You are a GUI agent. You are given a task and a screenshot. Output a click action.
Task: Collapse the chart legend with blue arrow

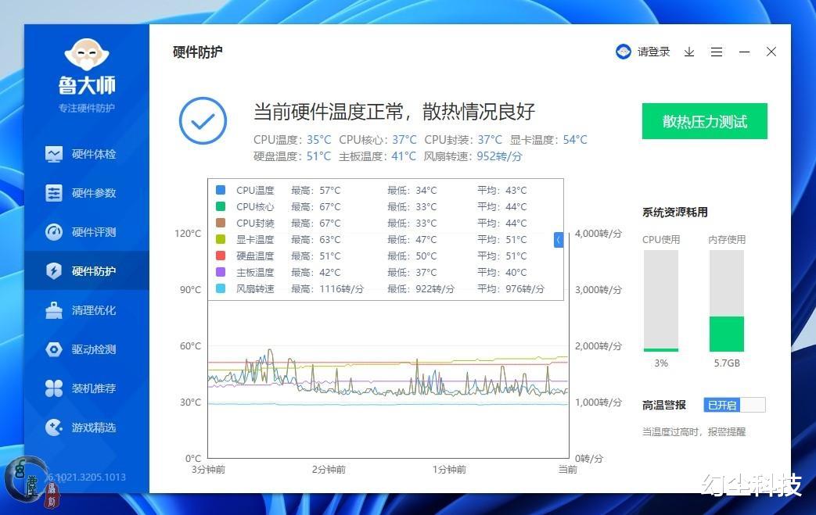(559, 240)
